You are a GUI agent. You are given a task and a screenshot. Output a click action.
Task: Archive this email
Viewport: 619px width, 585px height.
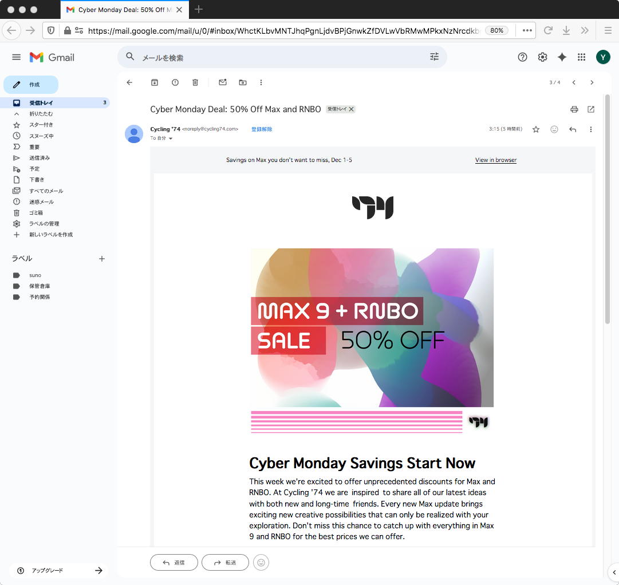point(155,82)
